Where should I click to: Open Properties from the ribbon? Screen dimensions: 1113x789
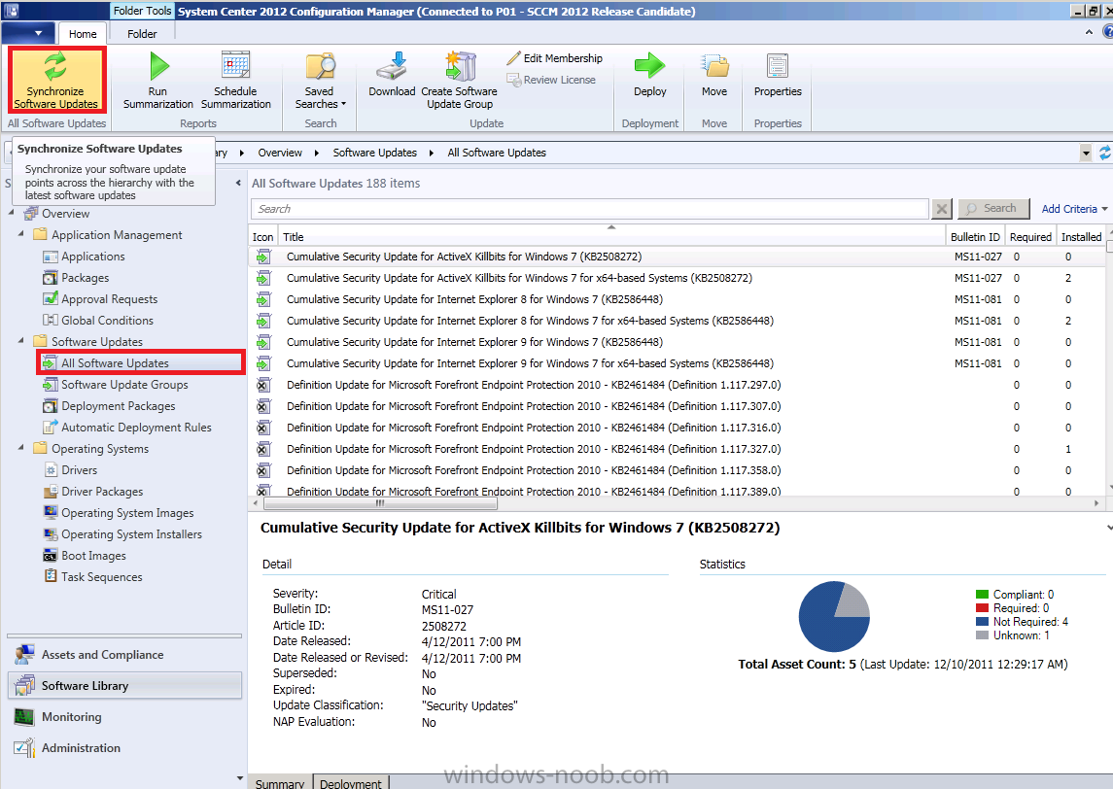click(778, 75)
